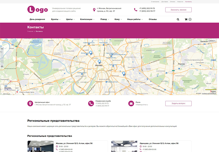This screenshot has height=152, width=219.
Task: Click the Почта envelope icon
Action: [x=131, y=104]
